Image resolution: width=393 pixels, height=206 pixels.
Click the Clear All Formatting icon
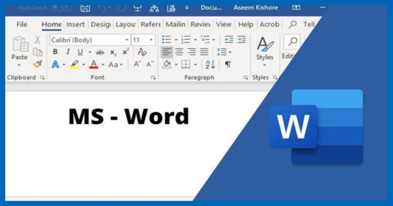(x=142, y=52)
